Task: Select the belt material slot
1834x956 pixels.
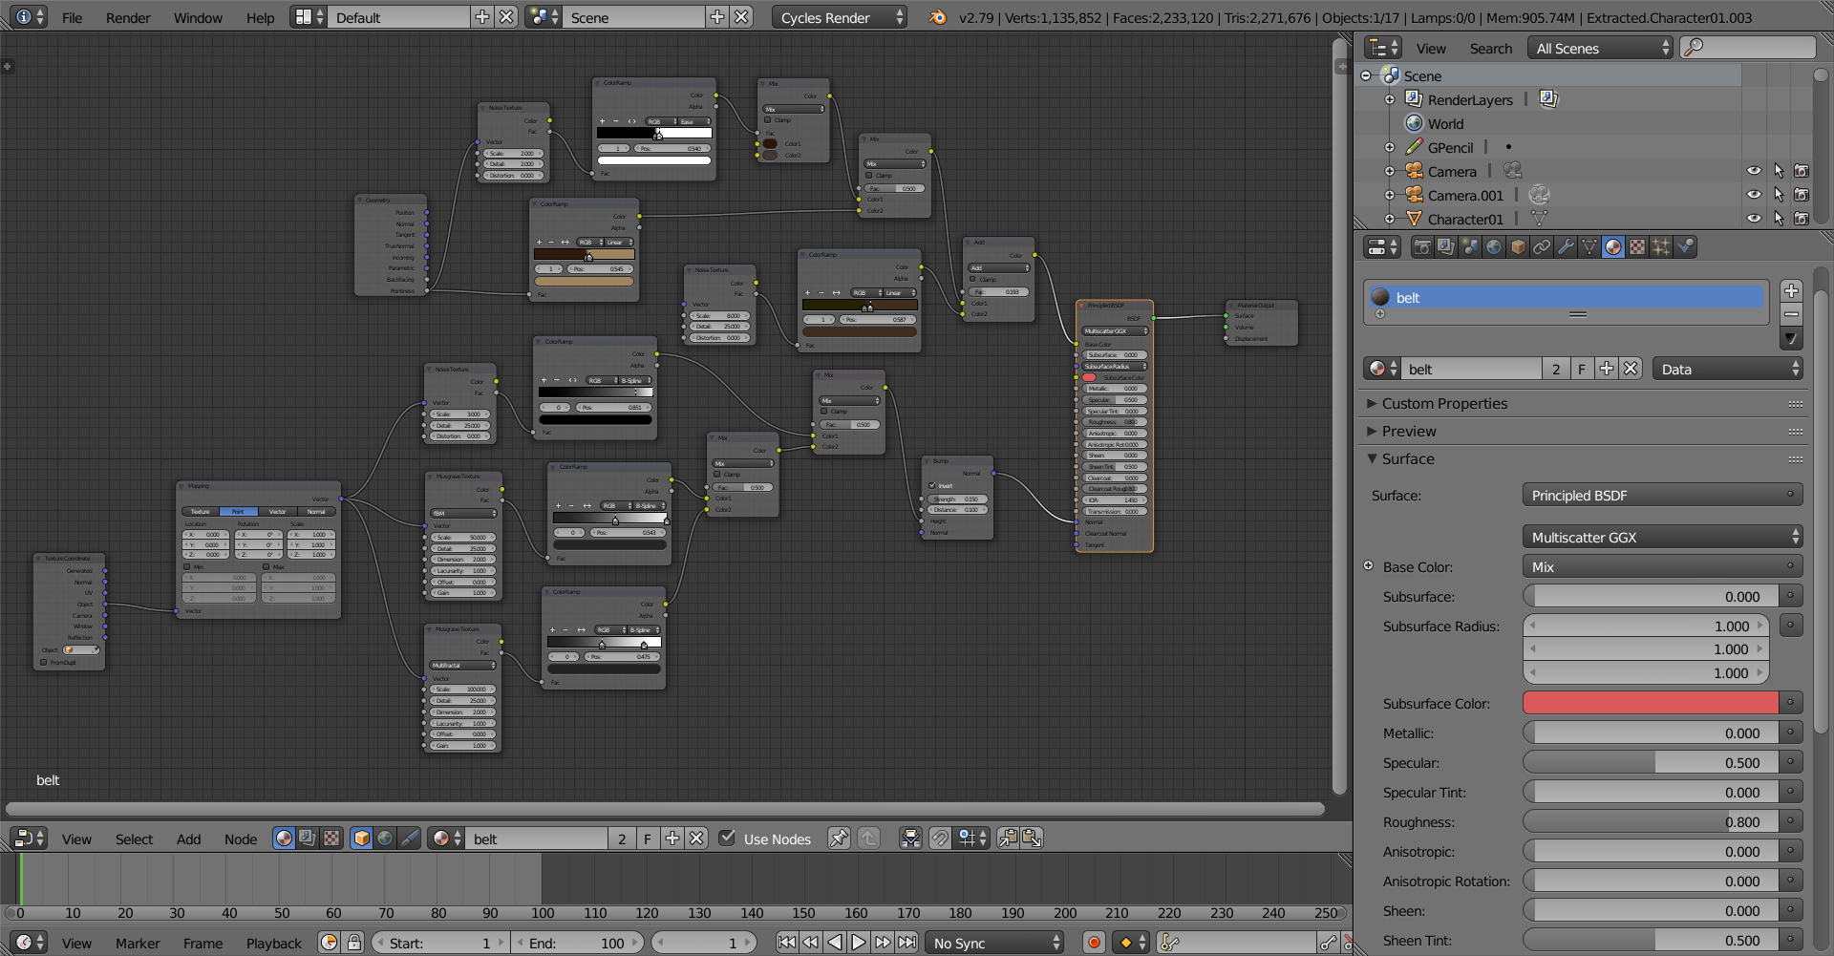Action: tap(1567, 297)
